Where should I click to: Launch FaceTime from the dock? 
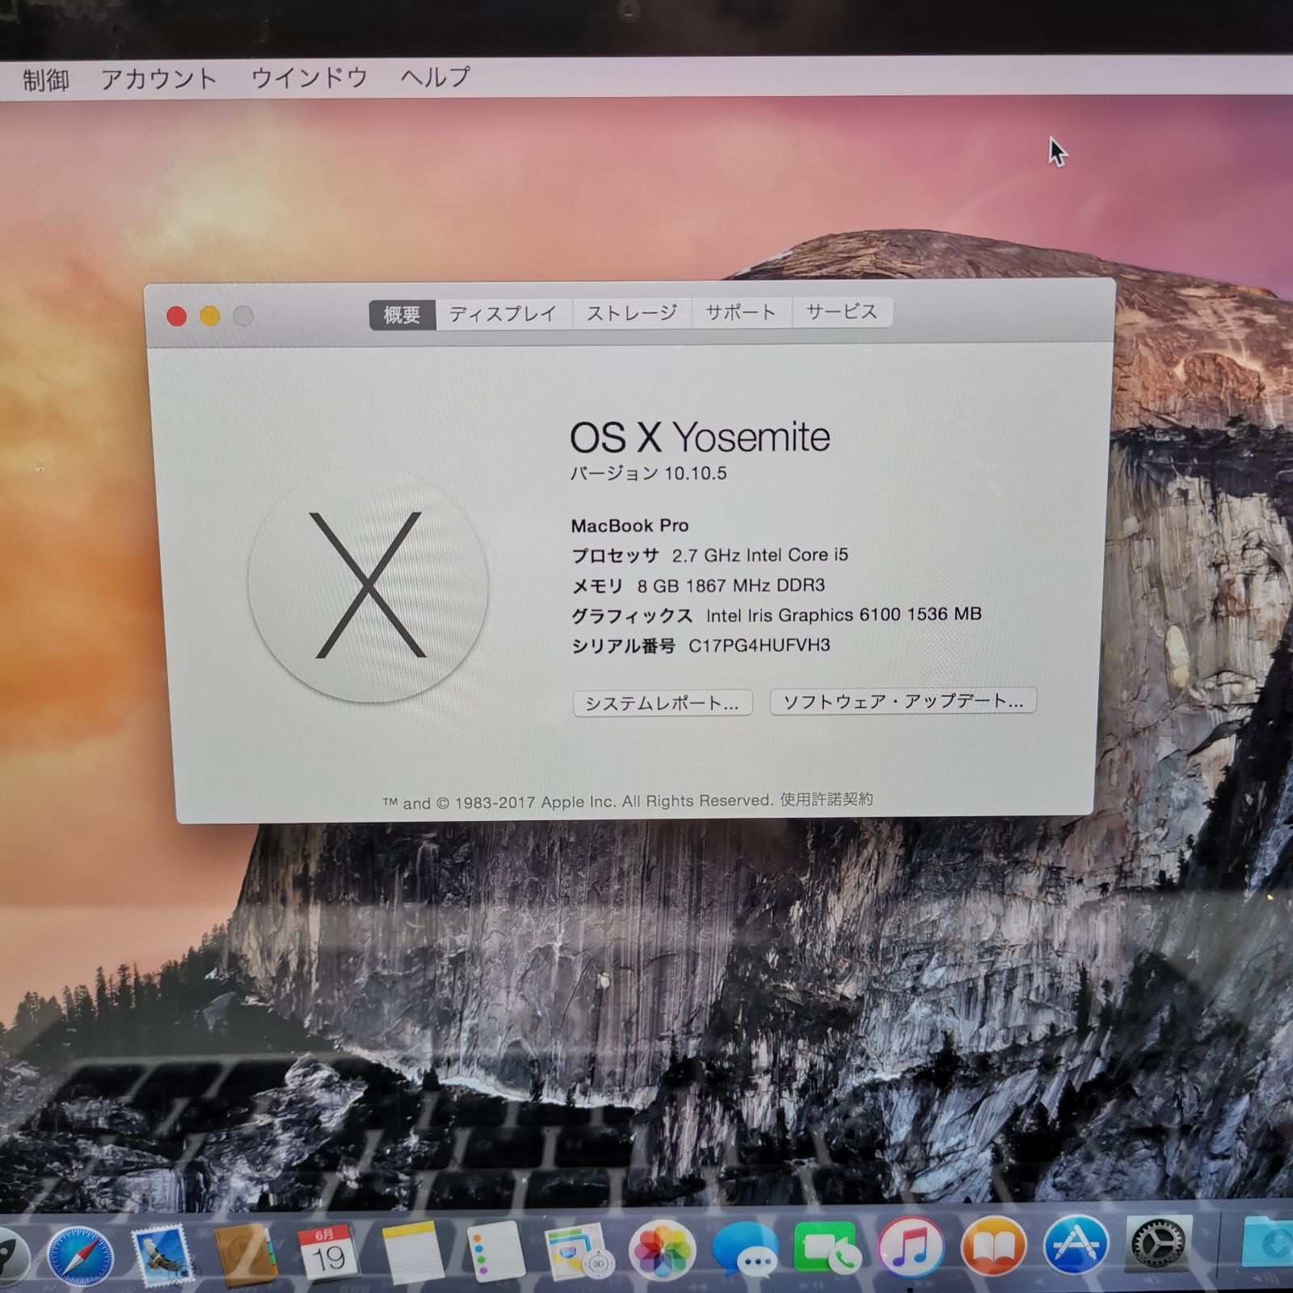coord(828,1249)
